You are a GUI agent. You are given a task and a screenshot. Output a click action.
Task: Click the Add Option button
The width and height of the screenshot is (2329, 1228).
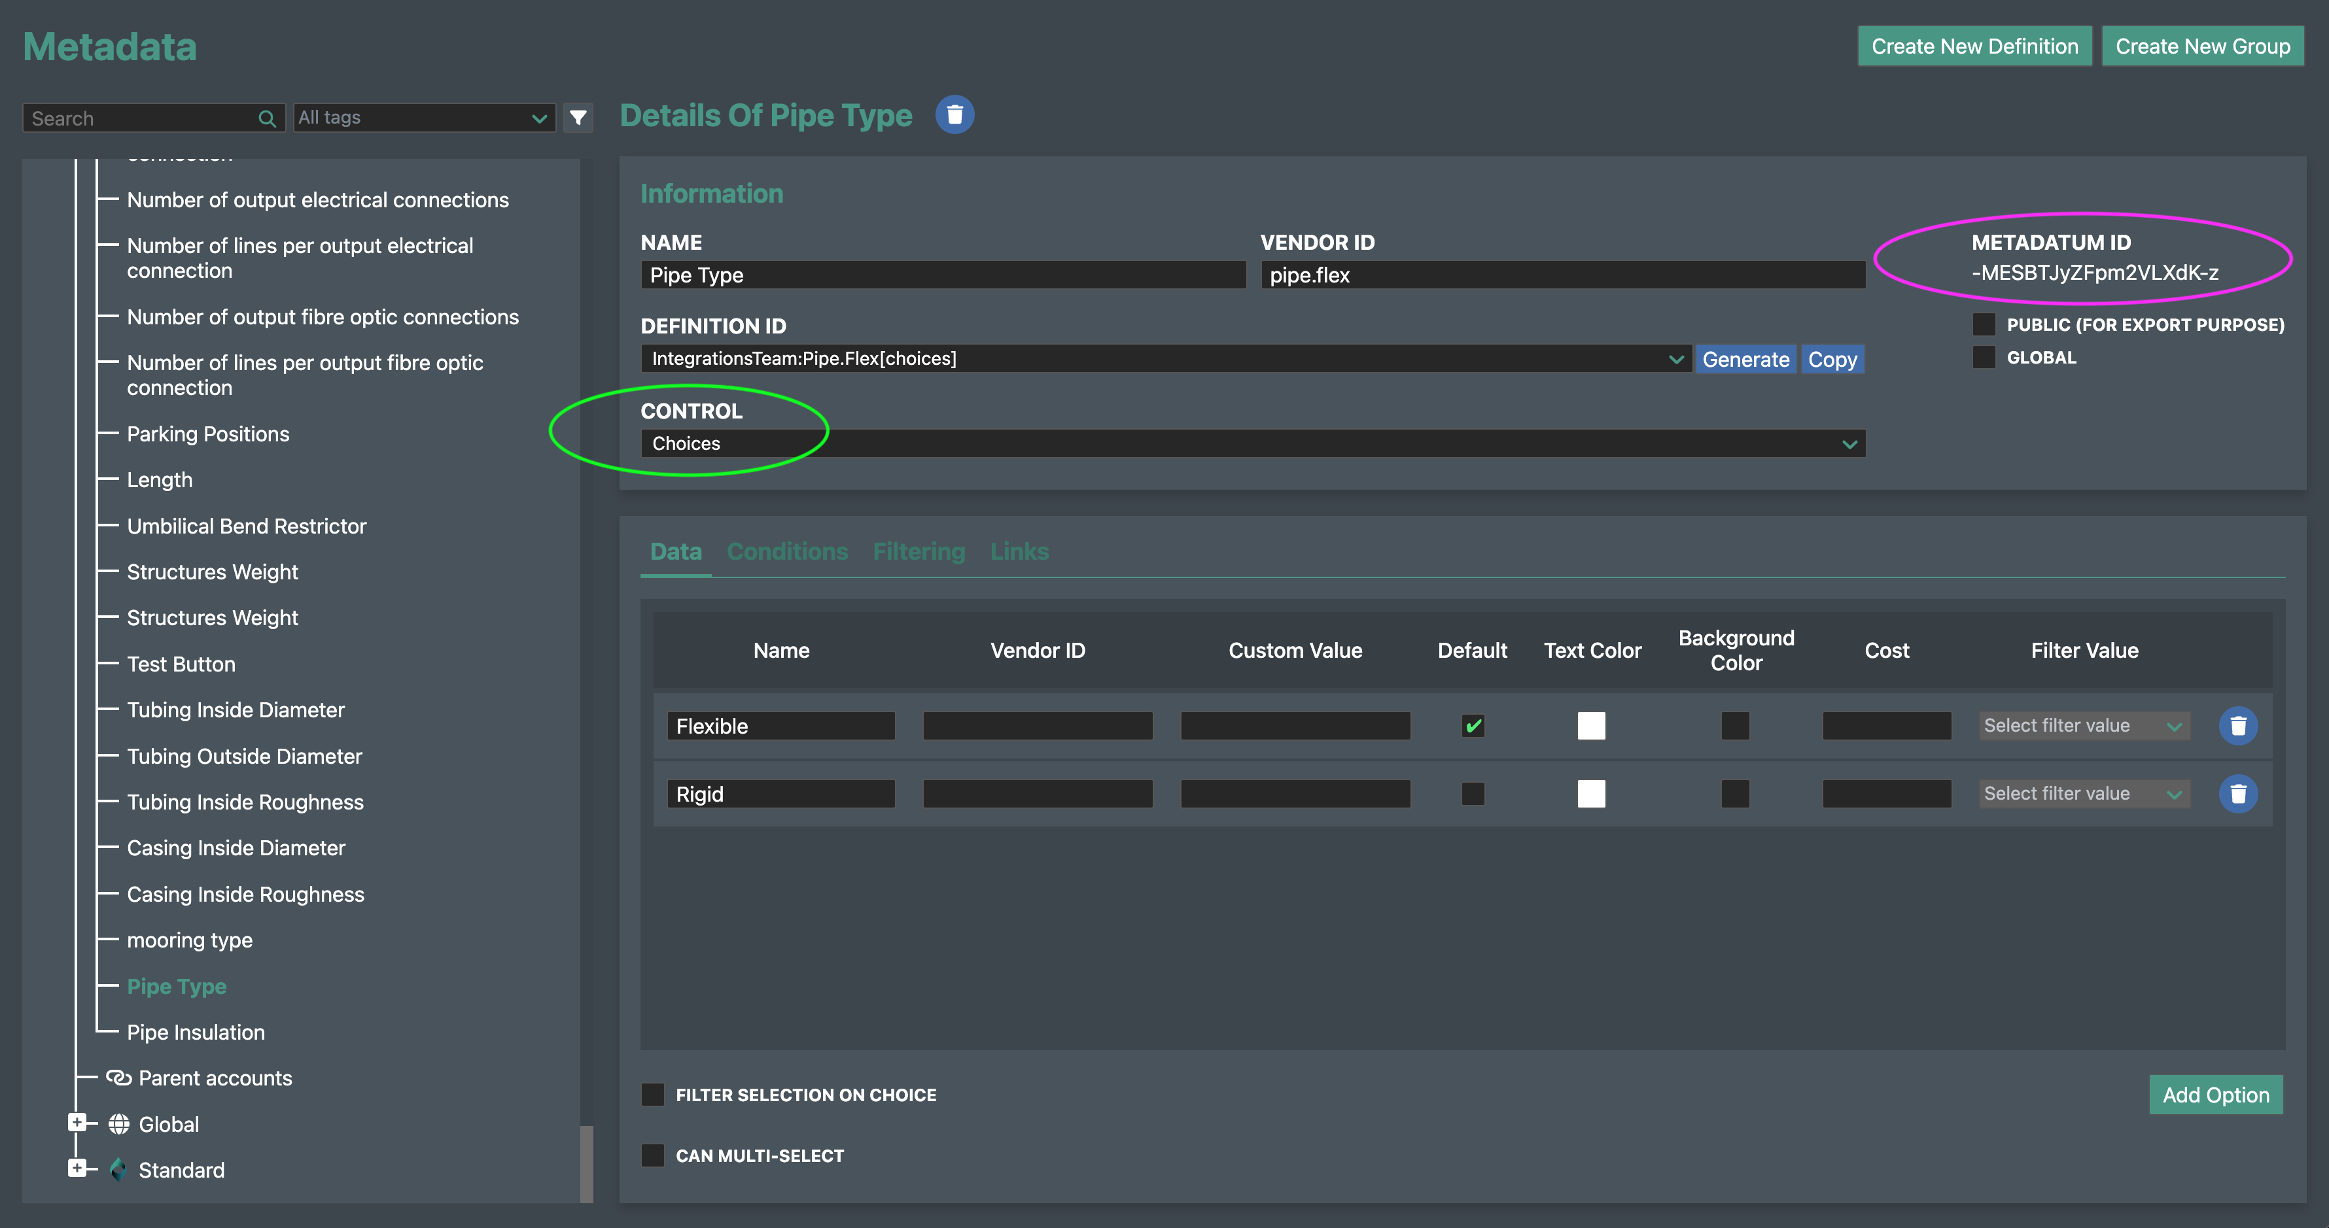(x=2215, y=1094)
